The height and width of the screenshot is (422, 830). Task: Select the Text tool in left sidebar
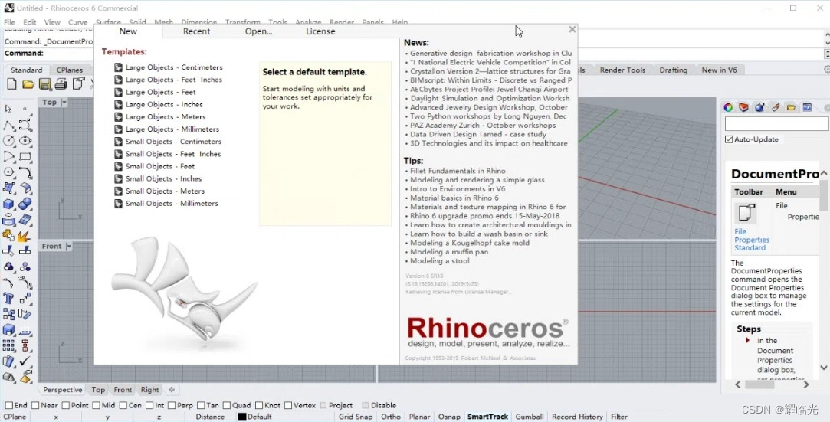[8, 298]
